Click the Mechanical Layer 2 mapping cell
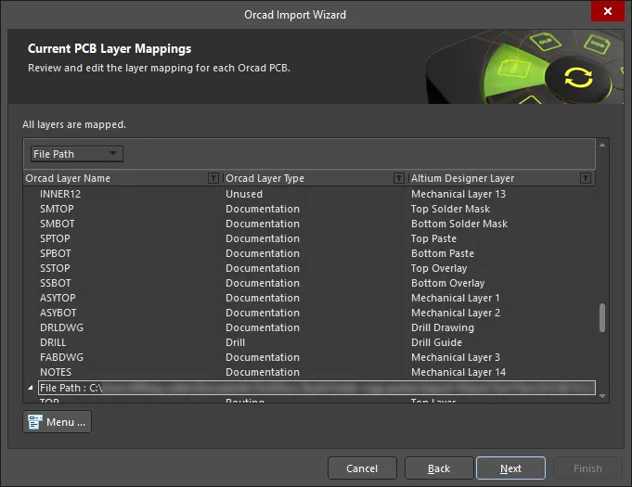This screenshot has width=632, height=487. [456, 313]
